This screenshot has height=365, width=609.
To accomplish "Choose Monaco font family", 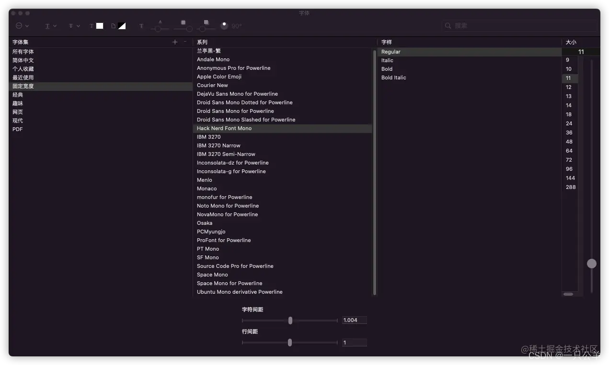I will click(283, 188).
